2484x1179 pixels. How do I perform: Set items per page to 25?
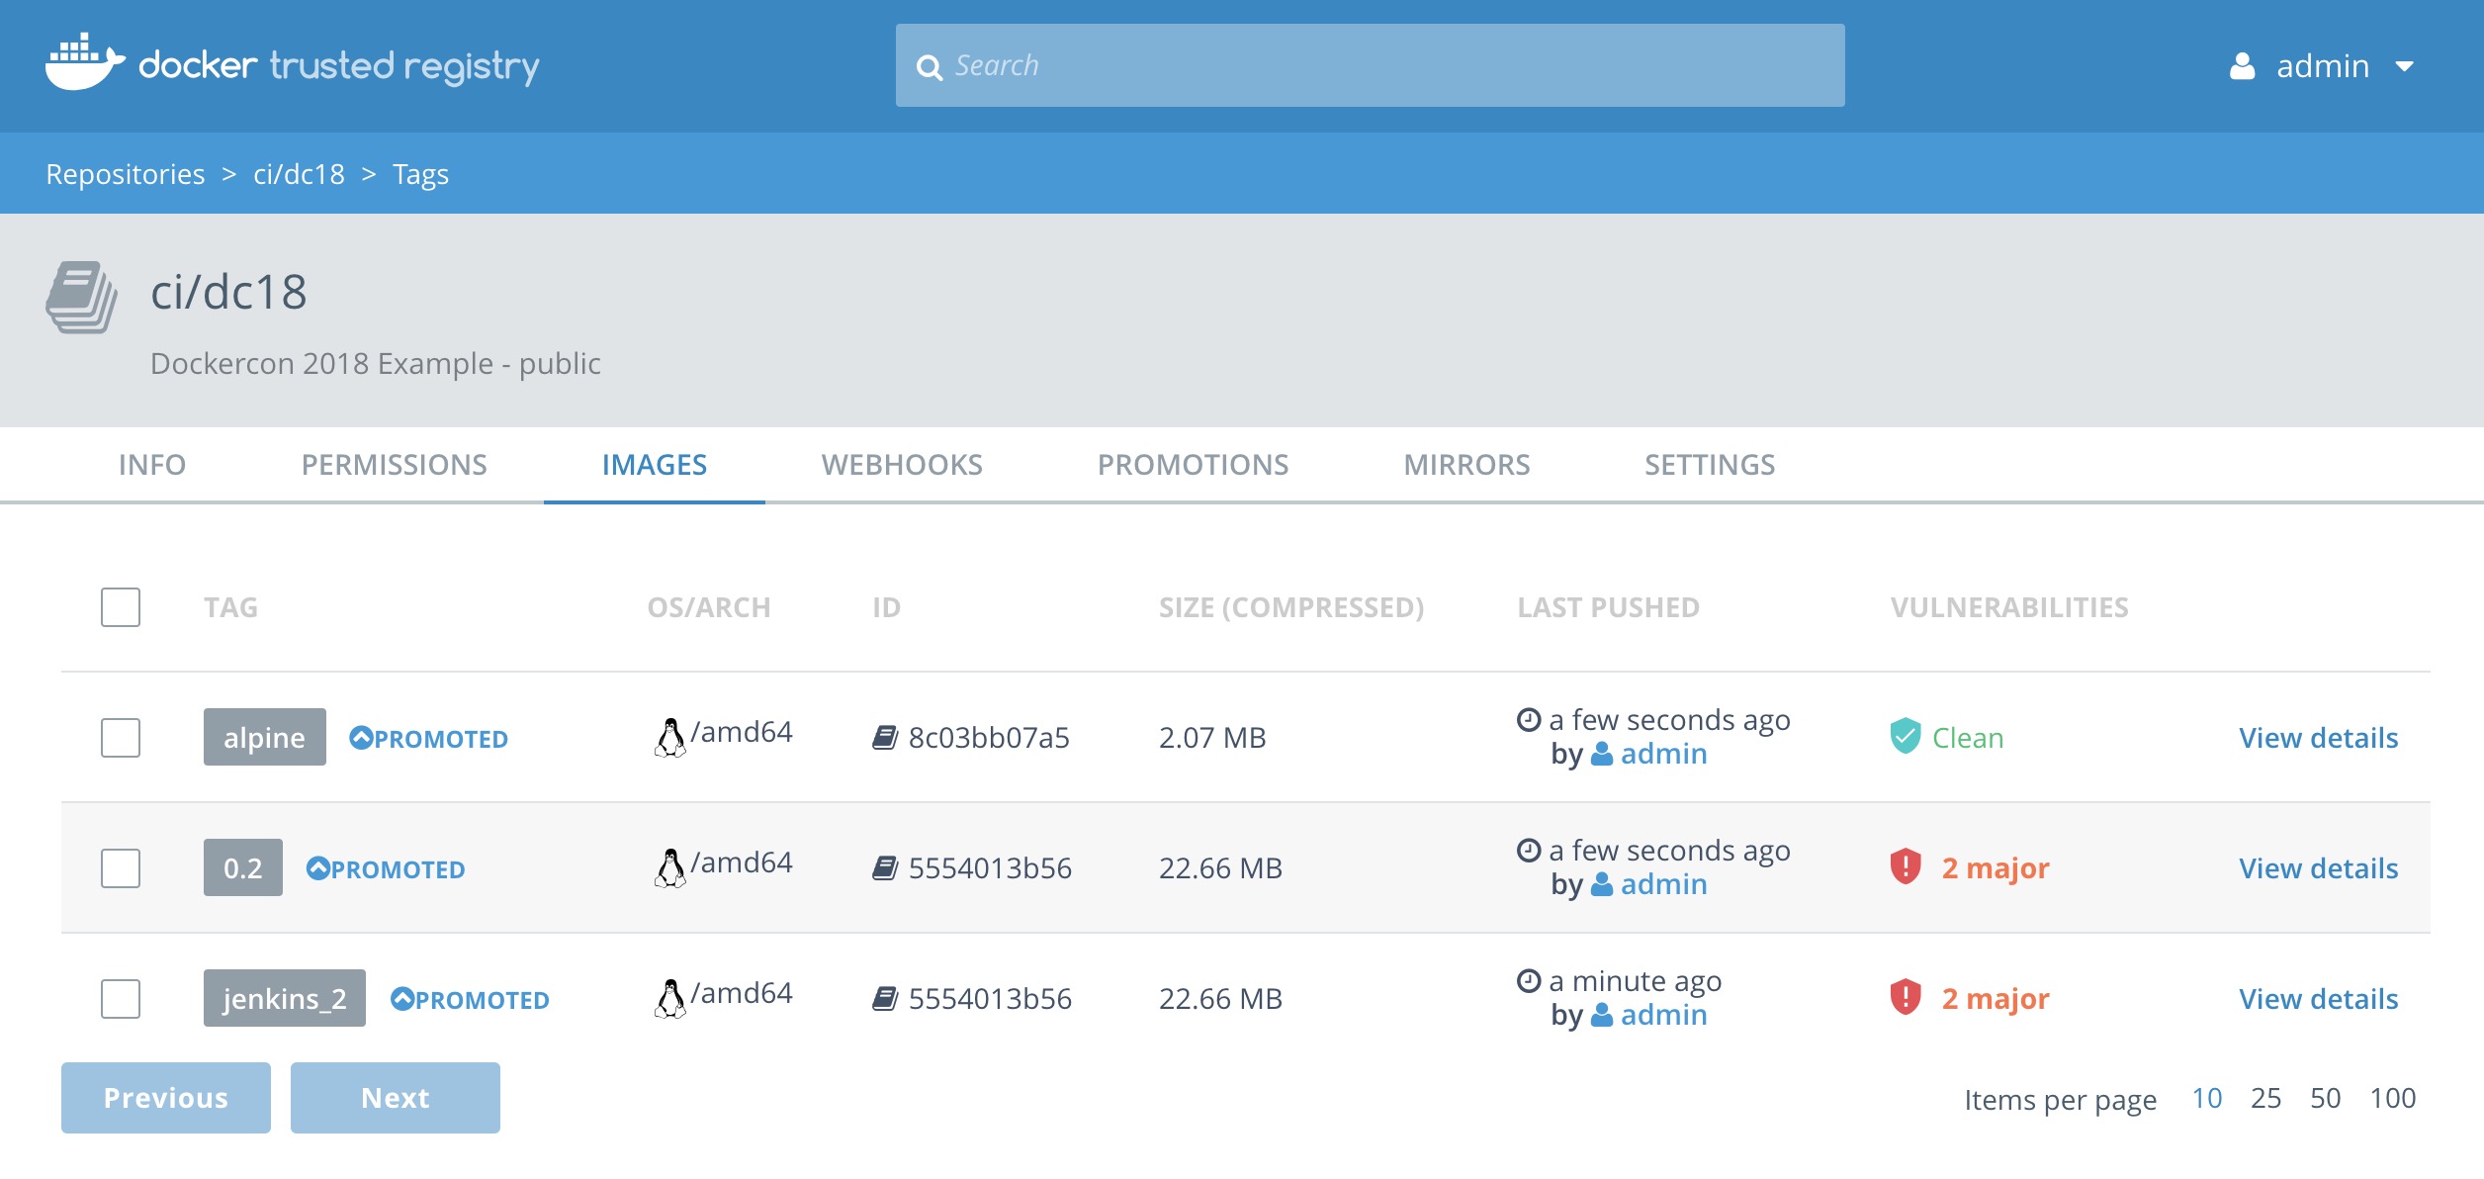pos(2265,1098)
